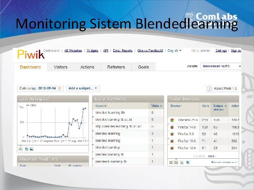The width and height of the screenshot is (254, 190).
Task: Click the Visitor browsers widget title
Action: point(185,99)
